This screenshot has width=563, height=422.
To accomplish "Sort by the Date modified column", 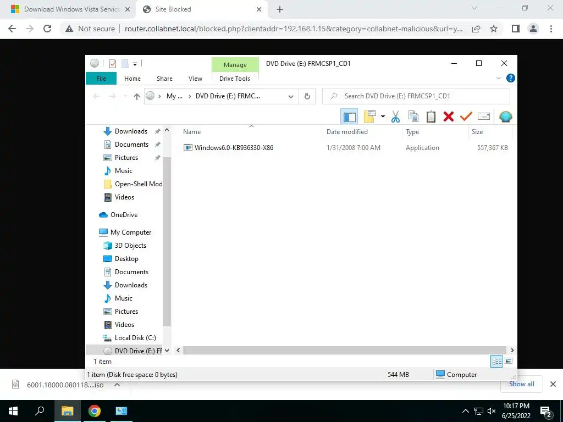I will tap(362, 132).
